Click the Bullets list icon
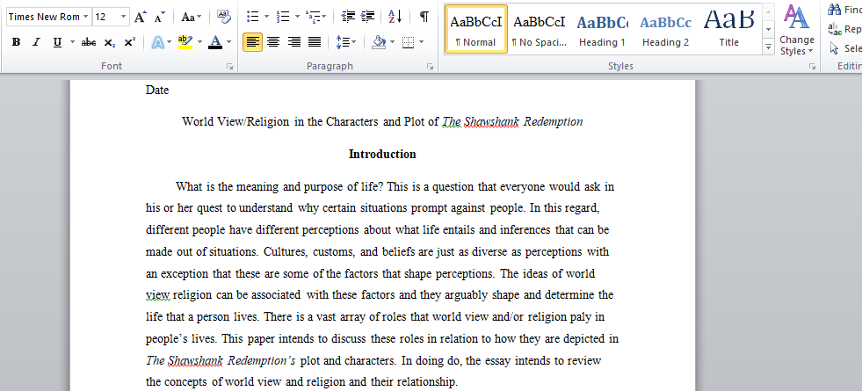 click(x=253, y=17)
